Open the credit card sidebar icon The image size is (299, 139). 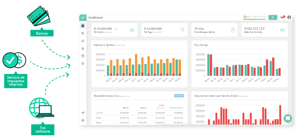(x=83, y=41)
